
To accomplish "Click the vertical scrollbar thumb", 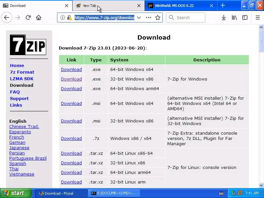I will 261,41.
